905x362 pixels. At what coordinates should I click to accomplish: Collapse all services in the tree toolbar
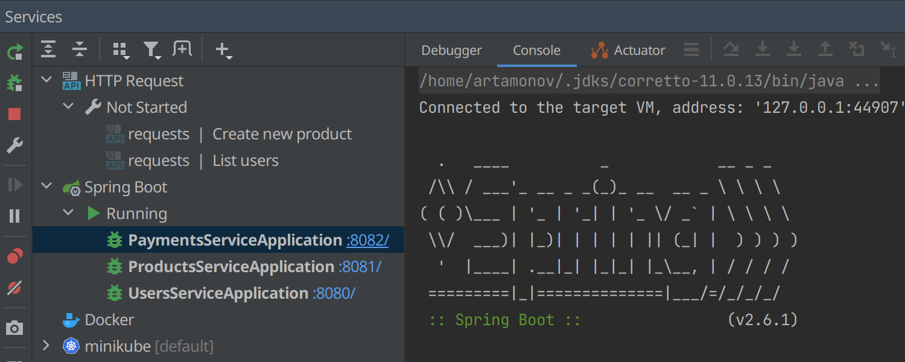pyautogui.click(x=79, y=49)
